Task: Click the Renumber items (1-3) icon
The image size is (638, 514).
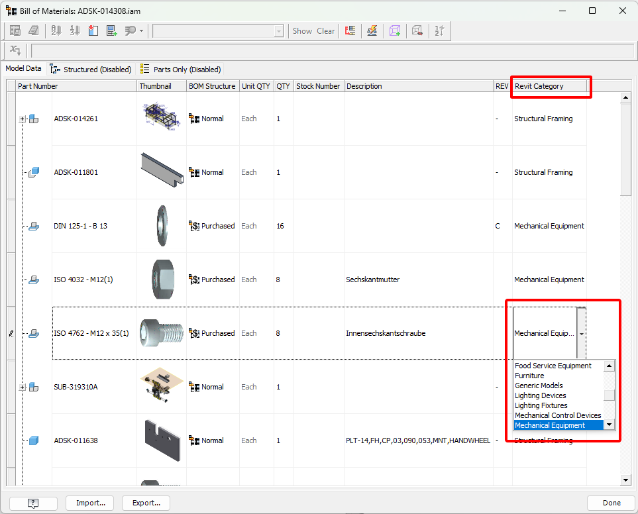Action: 75,30
